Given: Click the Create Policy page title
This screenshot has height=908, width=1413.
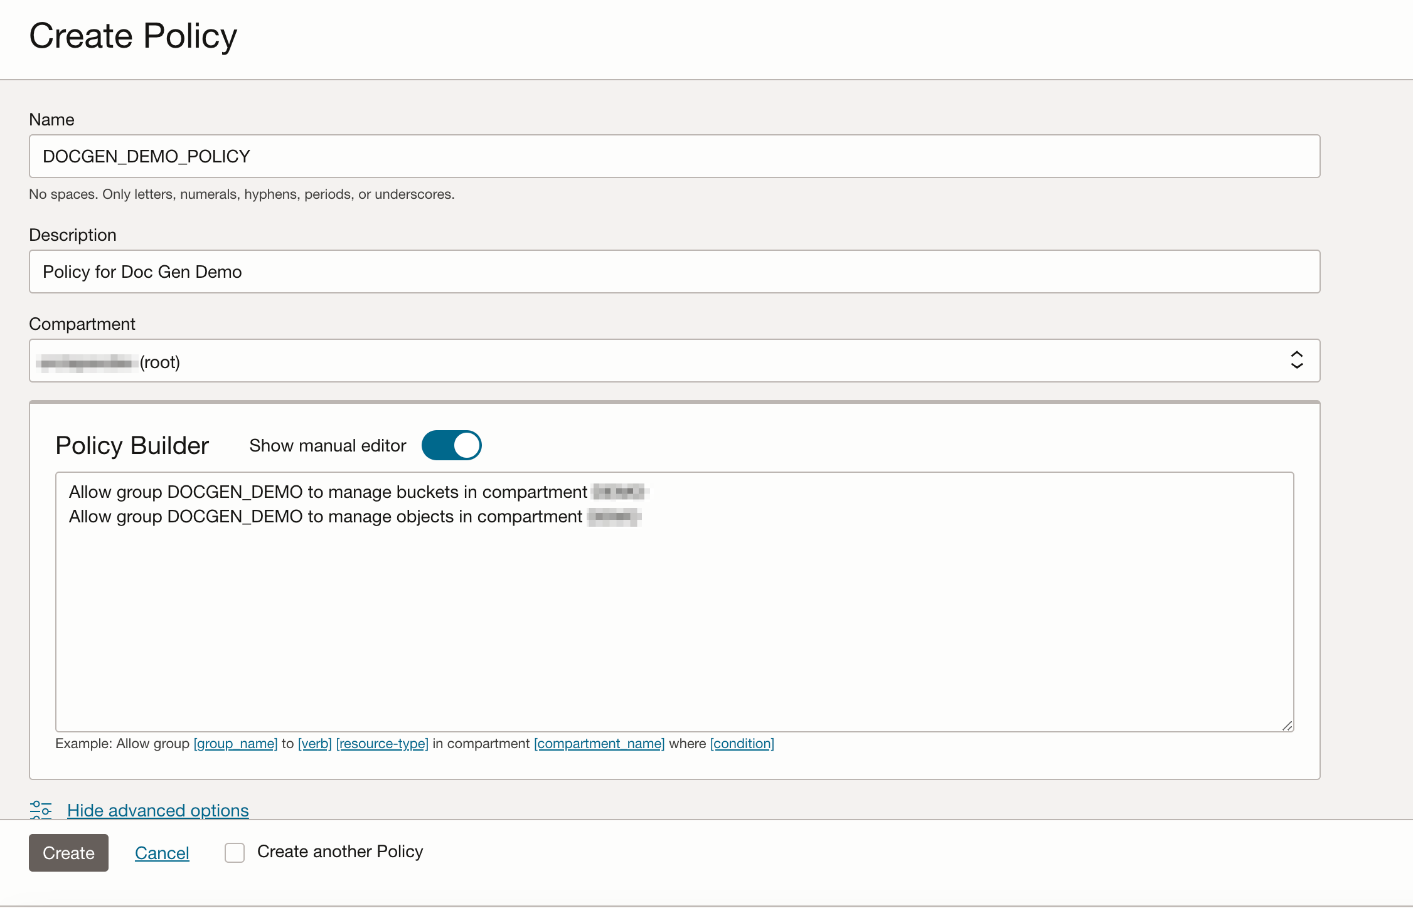Looking at the screenshot, I should (133, 36).
